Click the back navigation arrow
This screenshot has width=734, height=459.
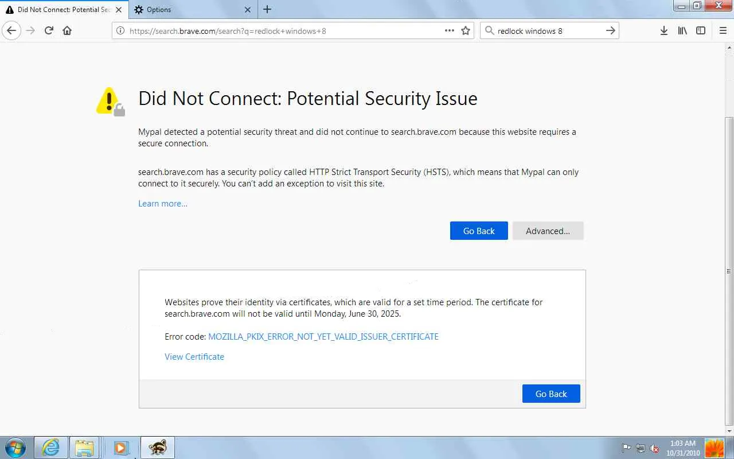point(11,30)
